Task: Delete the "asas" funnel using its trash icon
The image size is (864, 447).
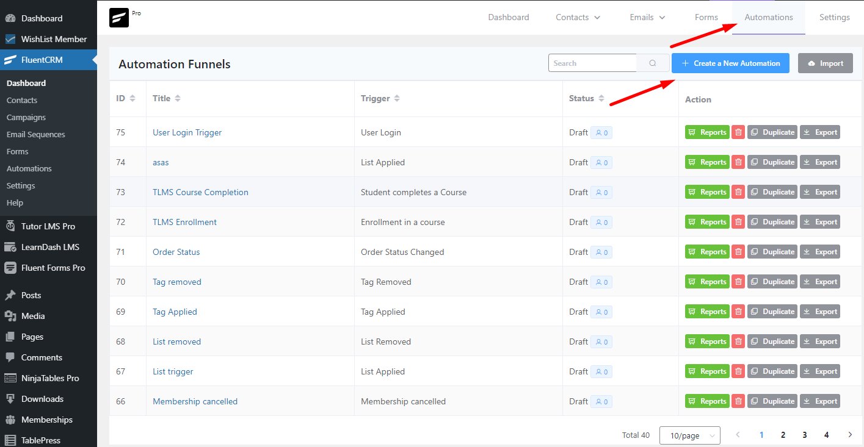Action: point(738,162)
